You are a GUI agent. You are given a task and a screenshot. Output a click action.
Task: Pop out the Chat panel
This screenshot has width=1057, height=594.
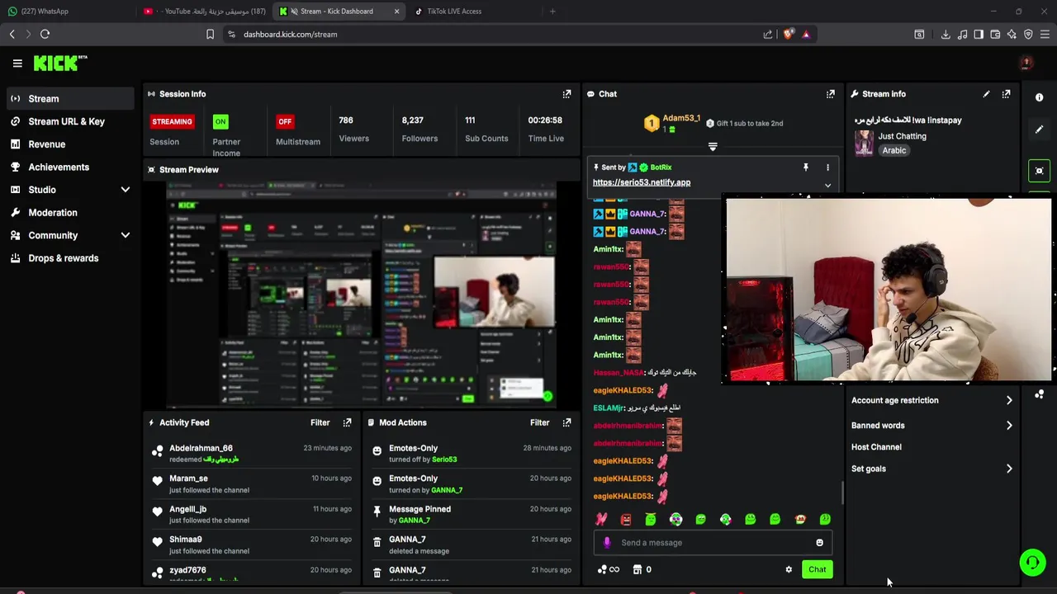tap(831, 94)
